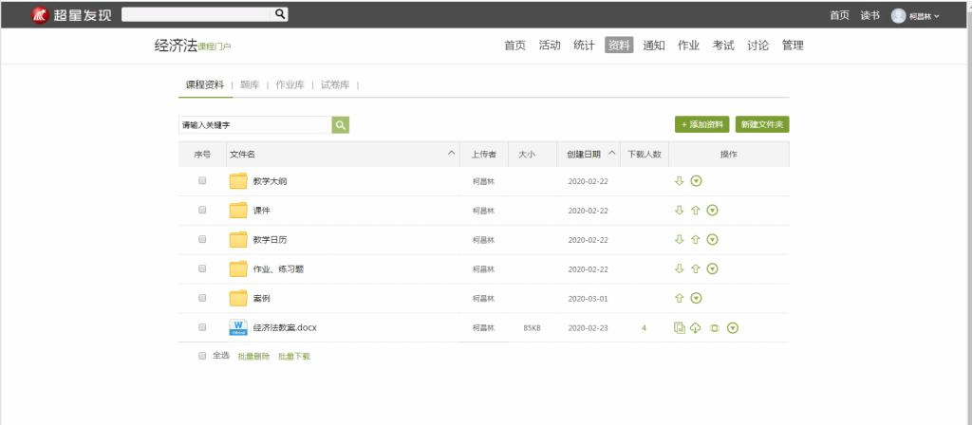Move the 教学大纲 folder down
The width and height of the screenshot is (972, 425).
coord(679,181)
